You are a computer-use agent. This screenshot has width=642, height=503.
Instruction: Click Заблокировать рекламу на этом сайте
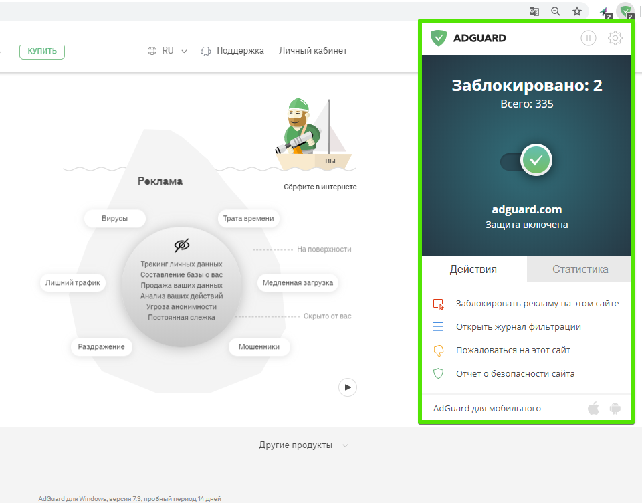point(537,304)
